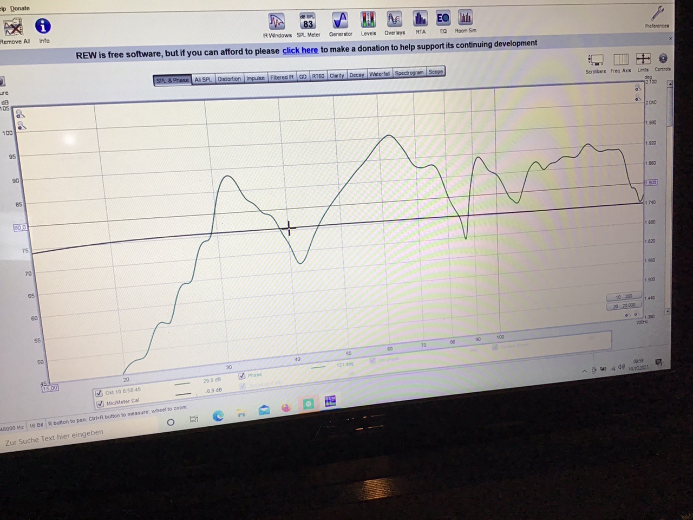Screen dimensions: 693x520
Task: Switch to the Waterfall tab
Action: (x=379, y=74)
